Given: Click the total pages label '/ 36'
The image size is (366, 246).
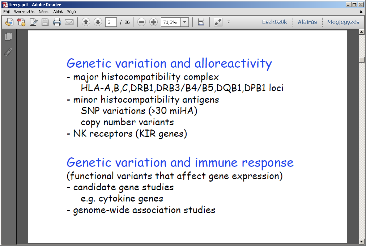Looking at the screenshot, I should [x=125, y=22].
